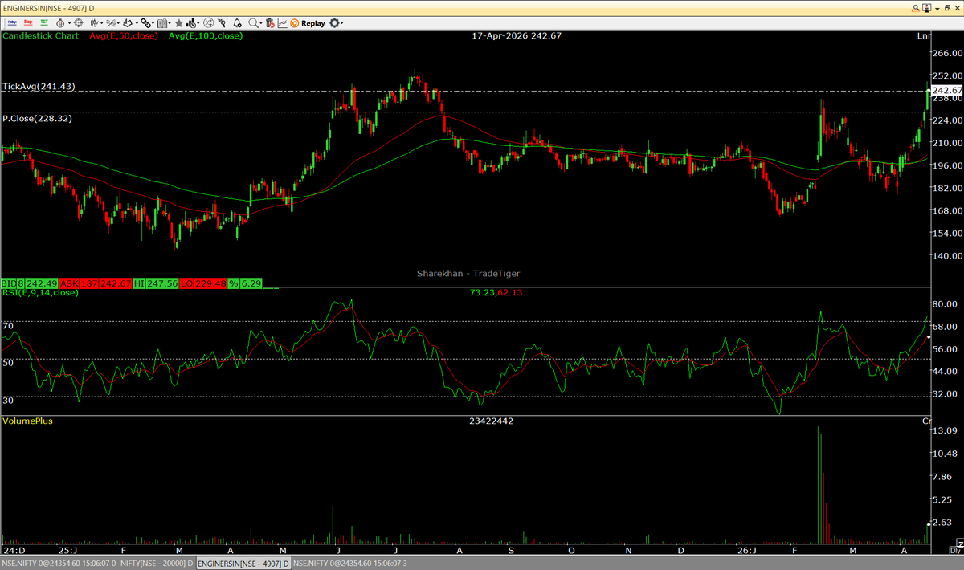Image resolution: width=964 pixels, height=570 pixels.
Task: Open the scissors tool dropdown arrow
Action: [x=119, y=23]
